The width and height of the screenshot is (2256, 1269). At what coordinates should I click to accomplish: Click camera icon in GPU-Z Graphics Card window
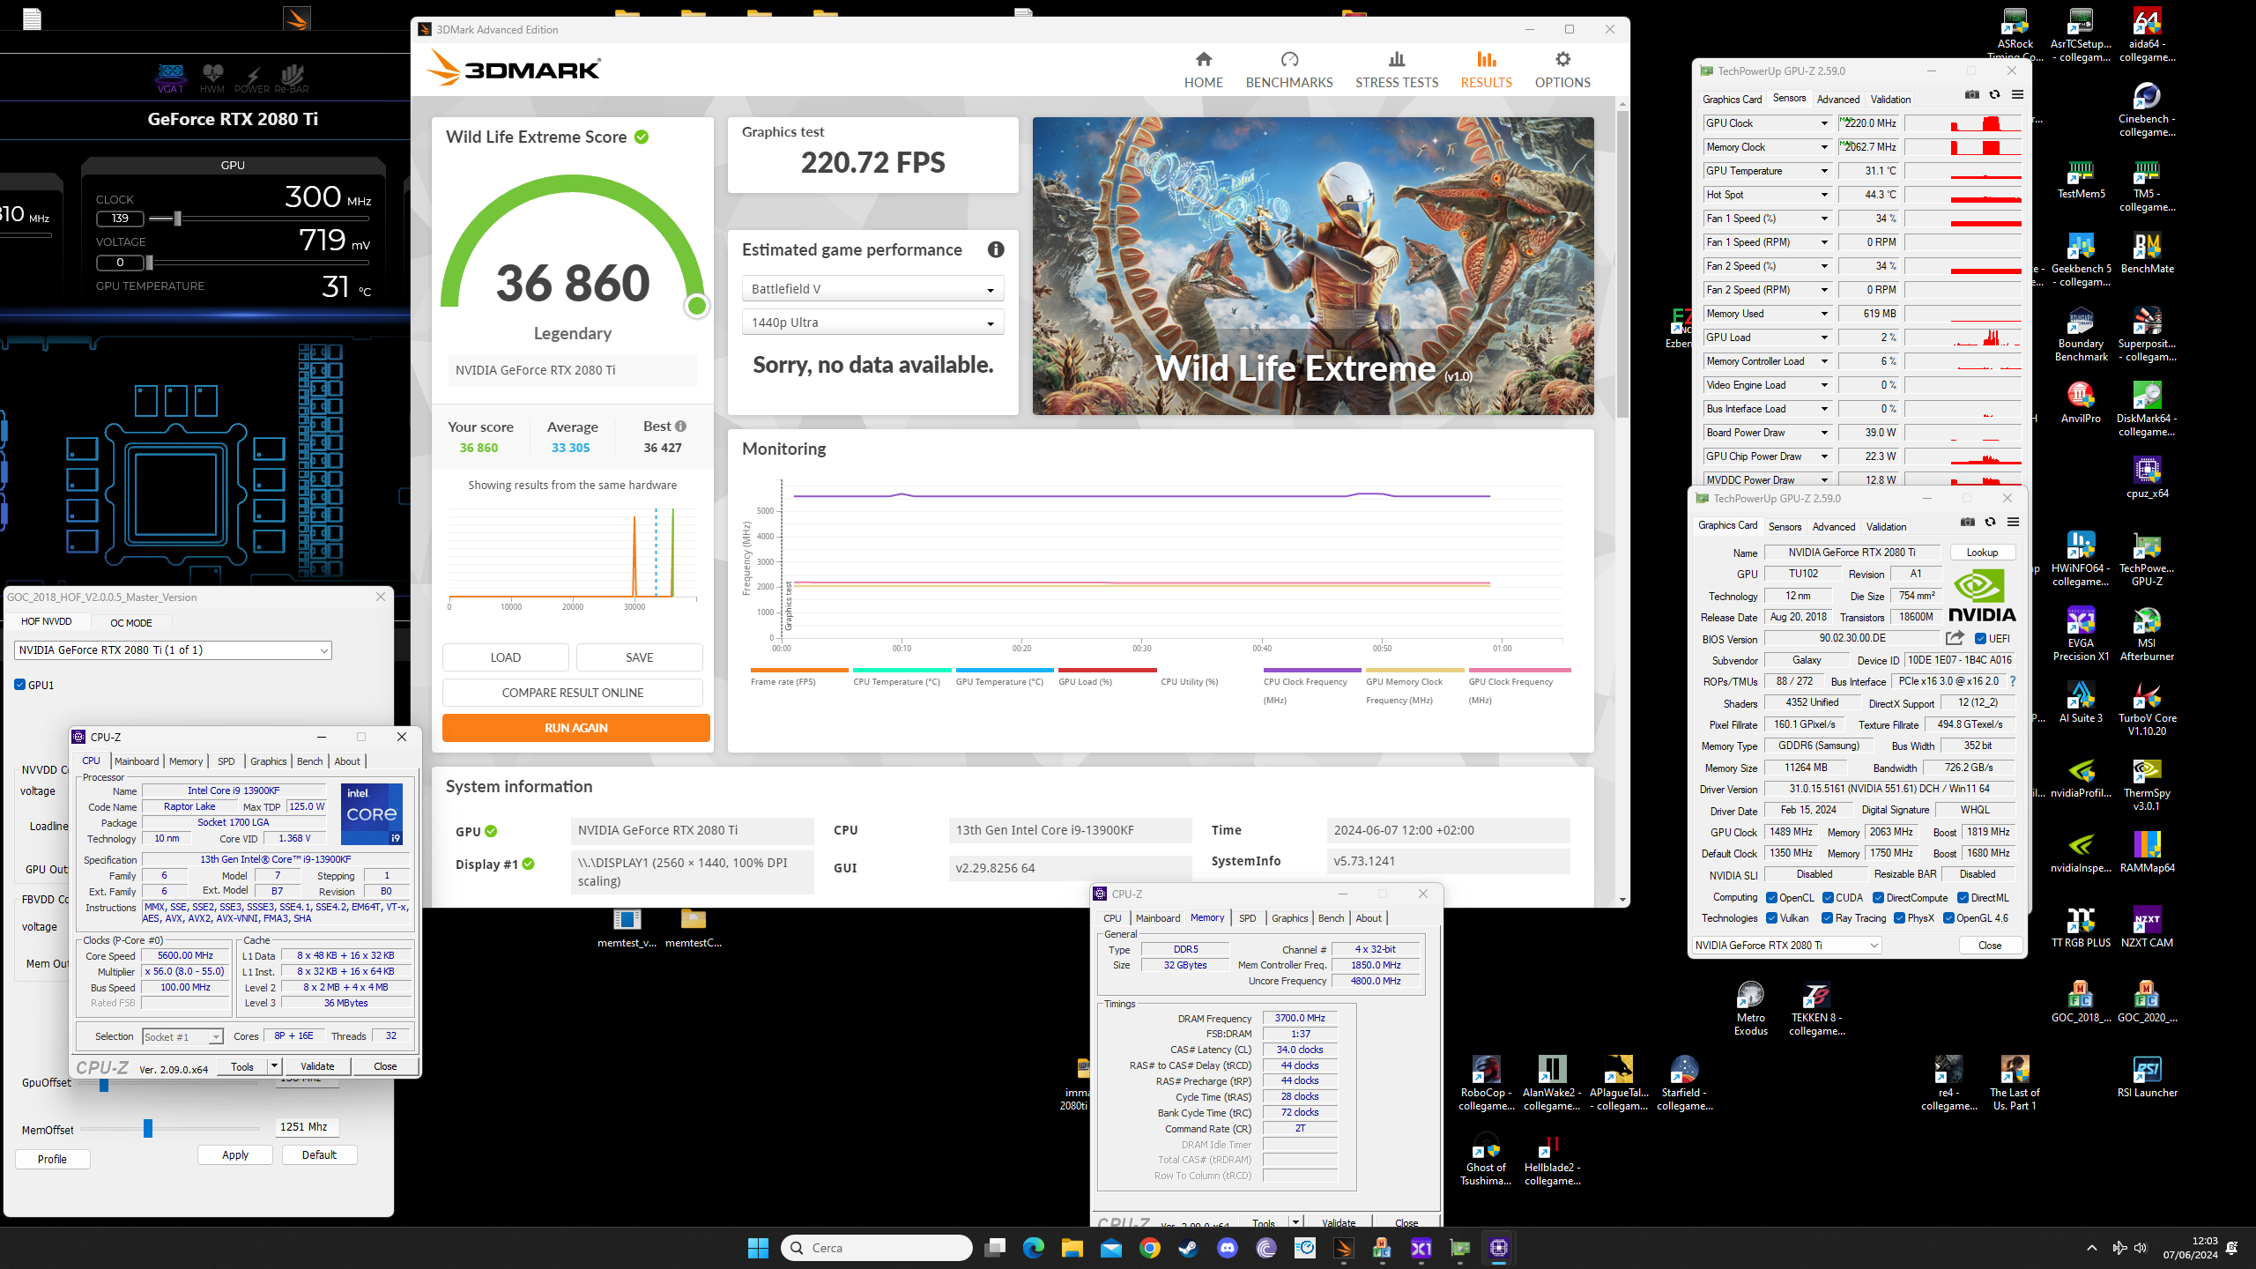[x=1968, y=523]
